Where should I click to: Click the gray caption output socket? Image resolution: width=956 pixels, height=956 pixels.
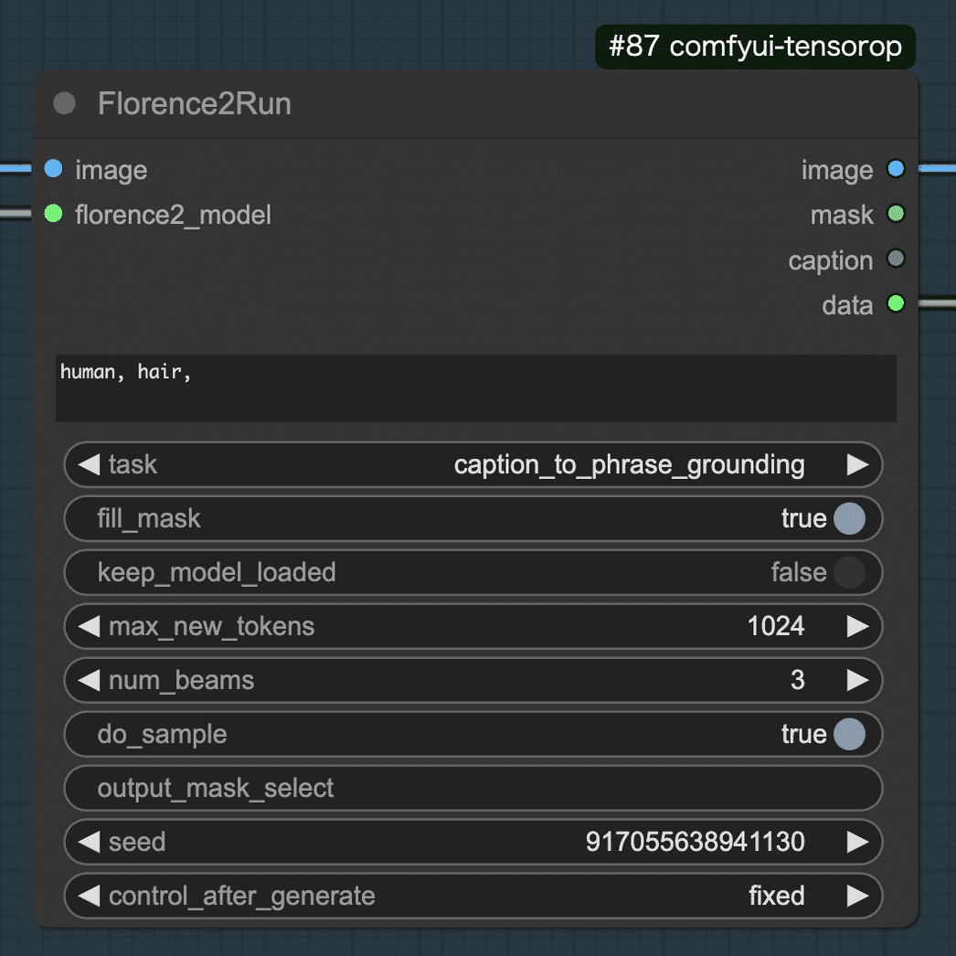[x=896, y=260]
